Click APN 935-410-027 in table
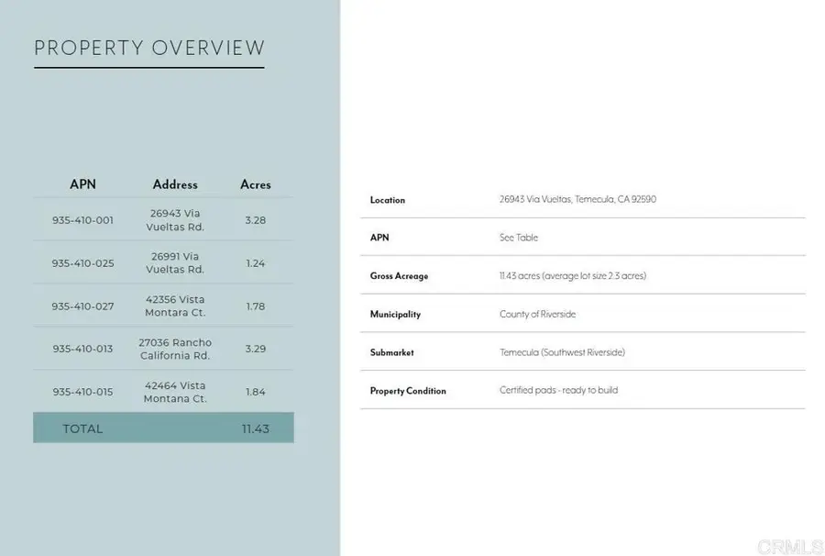The image size is (825, 556). (82, 306)
